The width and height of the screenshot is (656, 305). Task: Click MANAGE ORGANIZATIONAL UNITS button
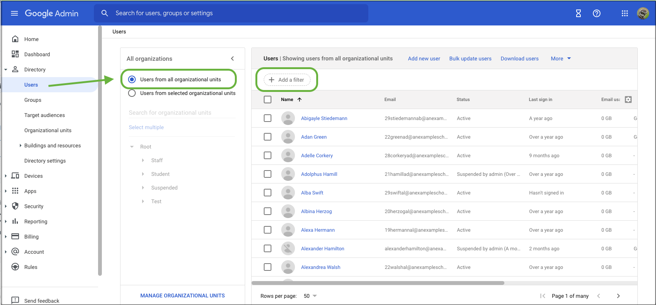182,296
